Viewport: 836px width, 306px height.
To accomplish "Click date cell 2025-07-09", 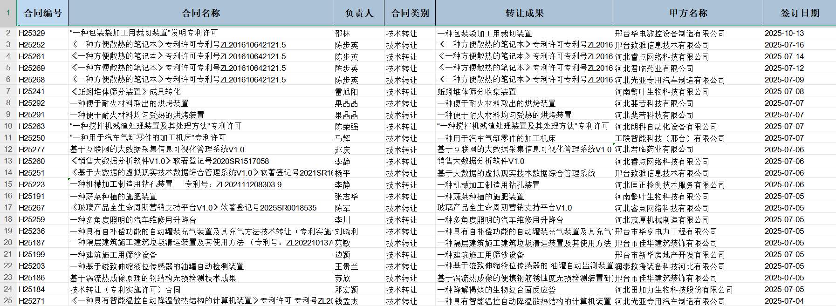I will click(x=800, y=80).
